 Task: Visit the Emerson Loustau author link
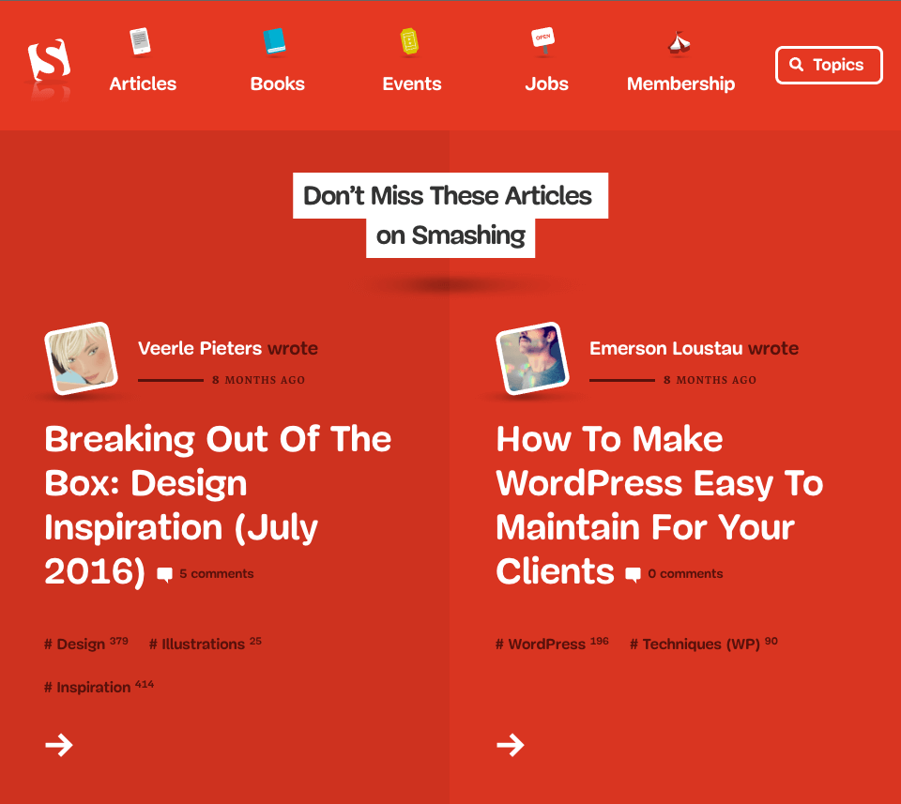665,348
